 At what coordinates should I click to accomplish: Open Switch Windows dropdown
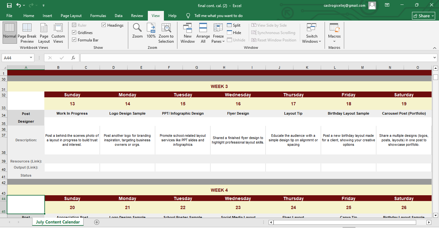[311, 33]
